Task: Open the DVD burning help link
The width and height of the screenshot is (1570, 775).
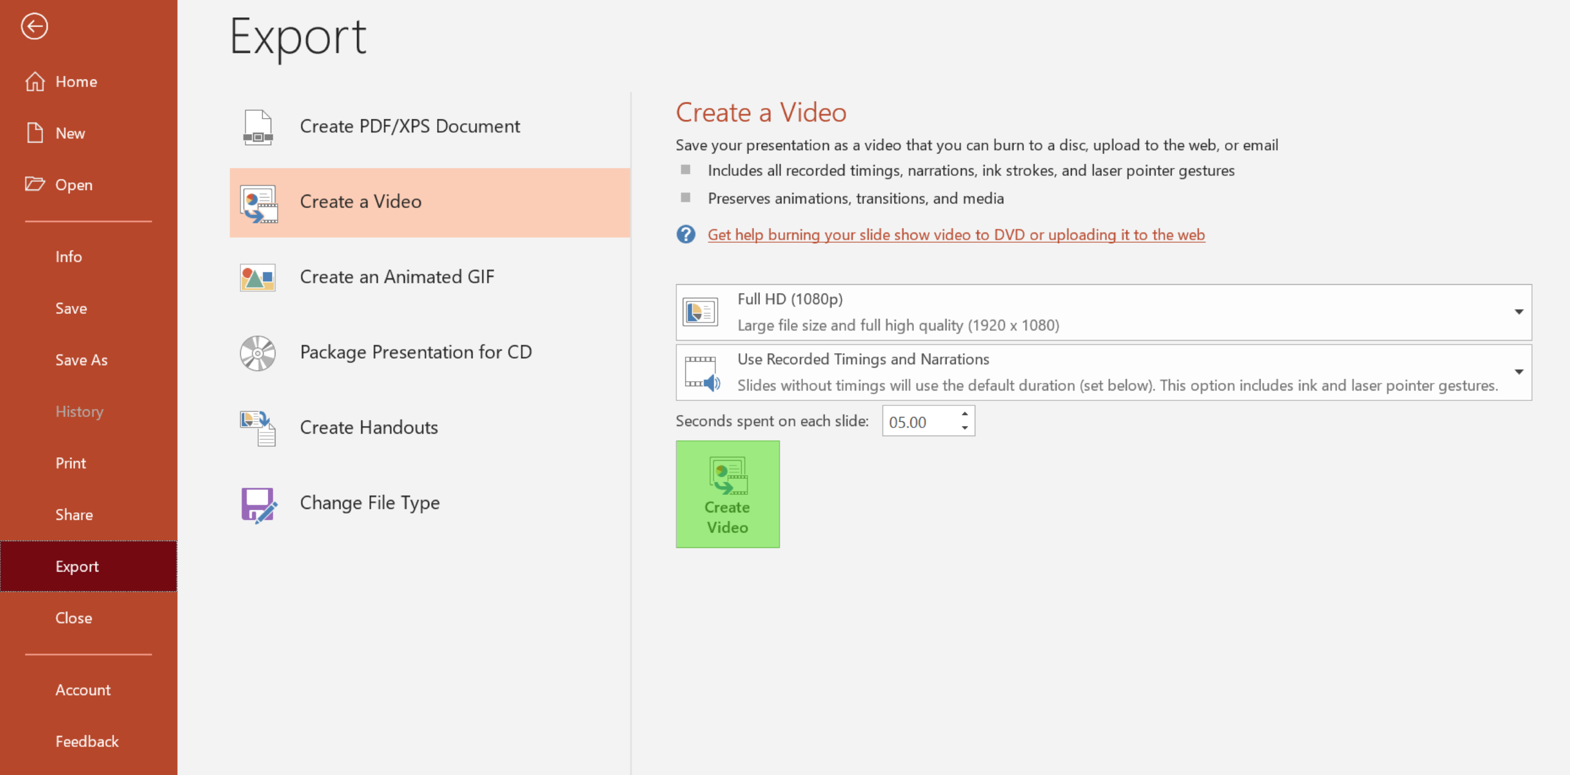Action: (x=955, y=235)
